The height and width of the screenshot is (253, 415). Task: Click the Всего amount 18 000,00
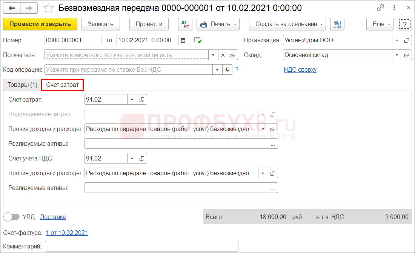[x=257, y=217]
